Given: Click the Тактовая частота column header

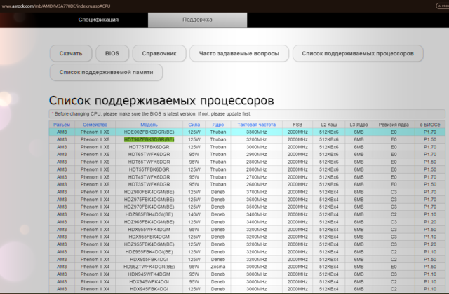Looking at the screenshot, I should (256, 124).
